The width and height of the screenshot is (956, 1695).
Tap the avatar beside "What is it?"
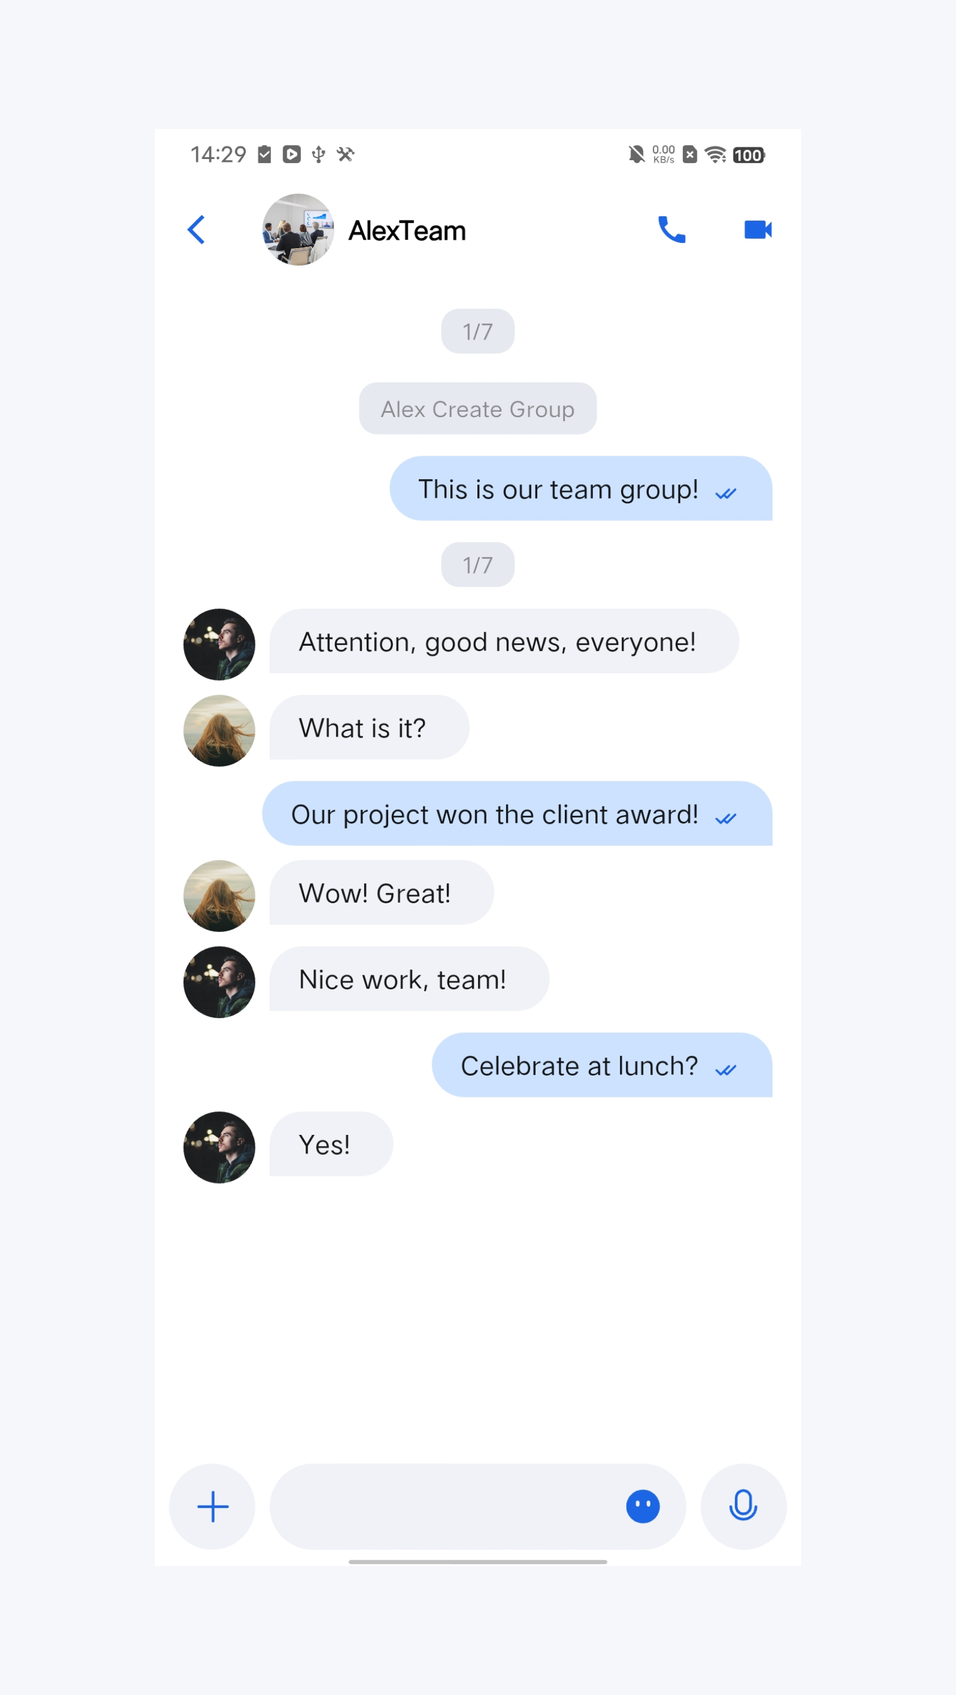pos(219,730)
